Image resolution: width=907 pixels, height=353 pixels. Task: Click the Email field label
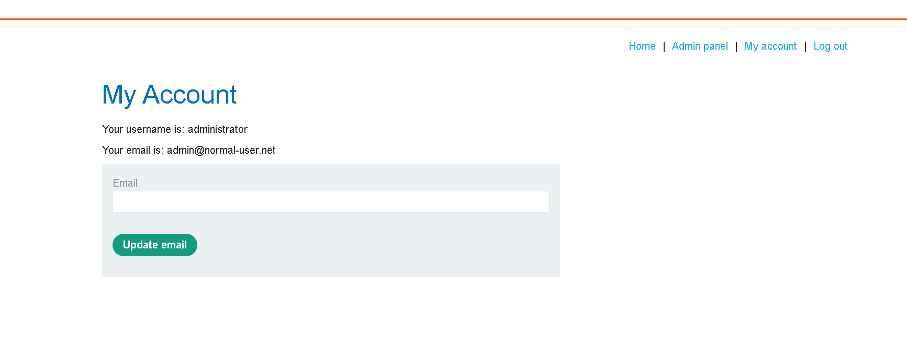(x=125, y=183)
